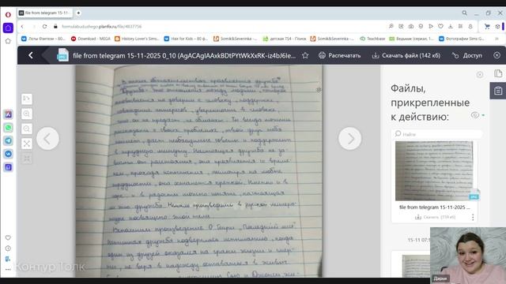Download the file (142 кб)

(x=406, y=55)
